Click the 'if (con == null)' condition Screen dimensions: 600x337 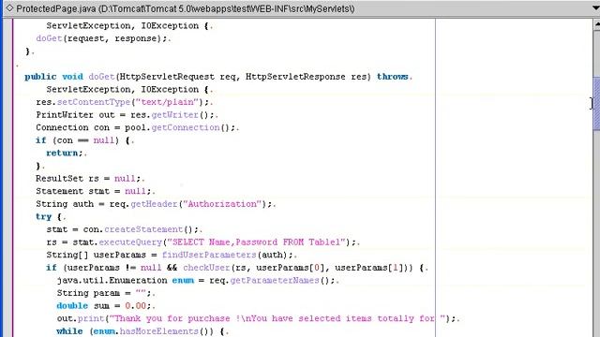[x=77, y=140]
